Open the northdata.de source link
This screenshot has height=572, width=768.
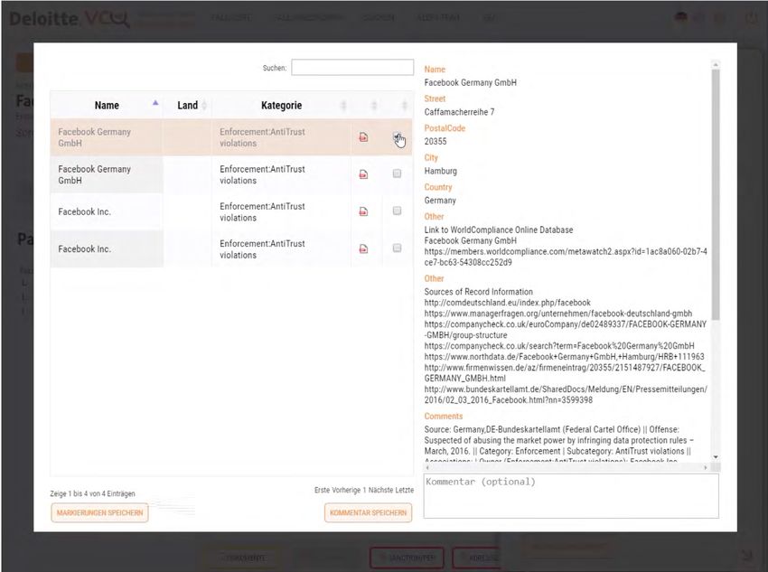[564, 357]
